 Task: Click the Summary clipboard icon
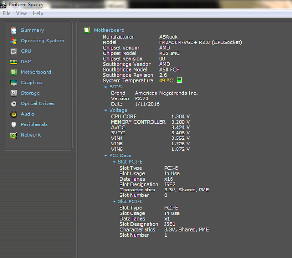pos(14,31)
